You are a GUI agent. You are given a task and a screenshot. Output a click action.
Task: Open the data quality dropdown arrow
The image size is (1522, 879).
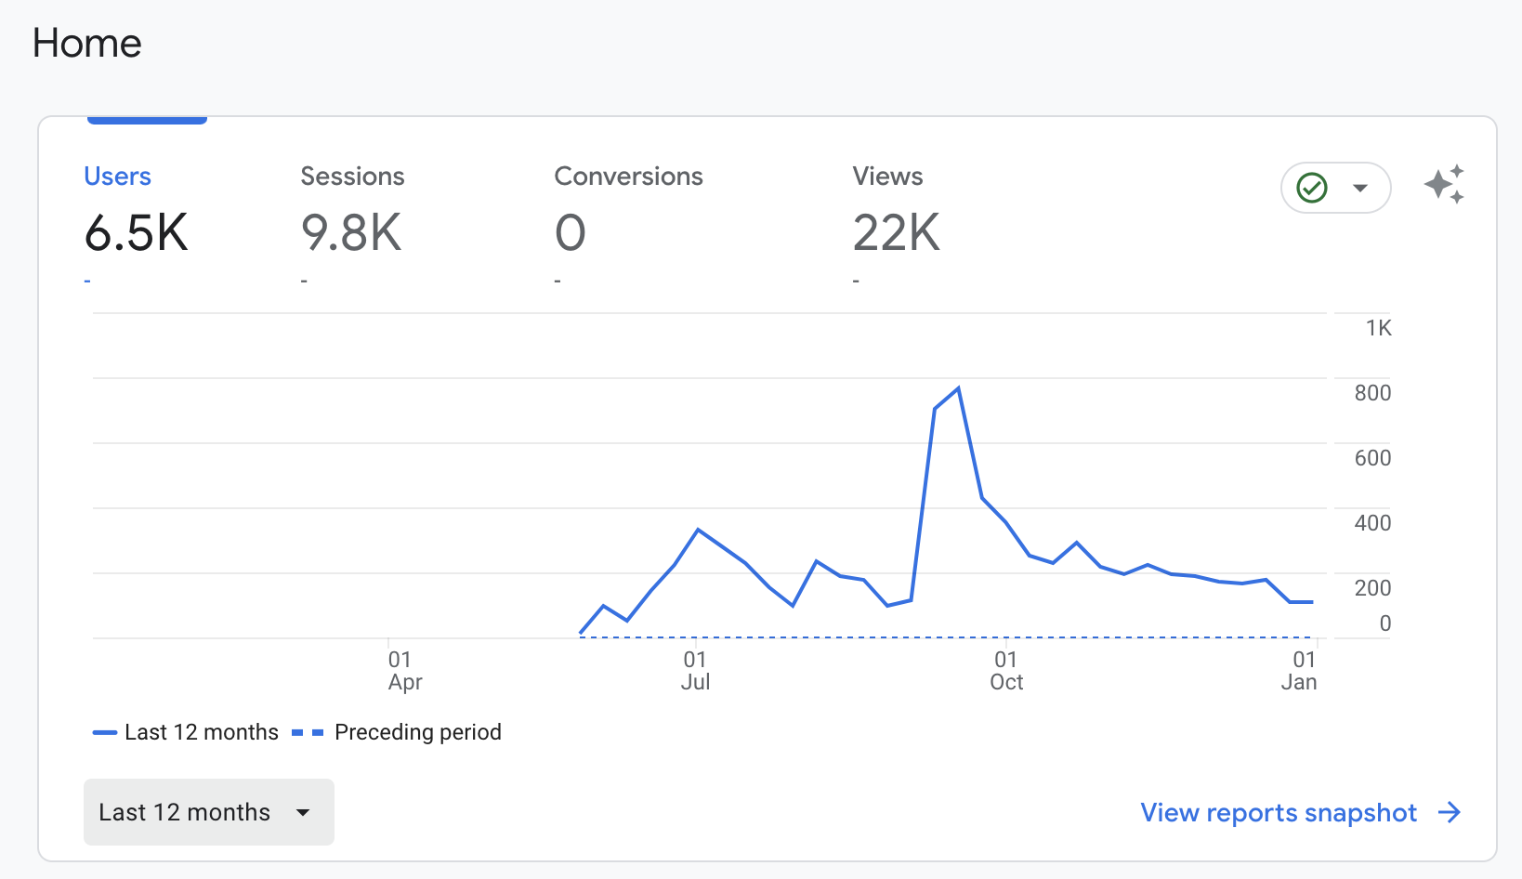pos(1359,187)
